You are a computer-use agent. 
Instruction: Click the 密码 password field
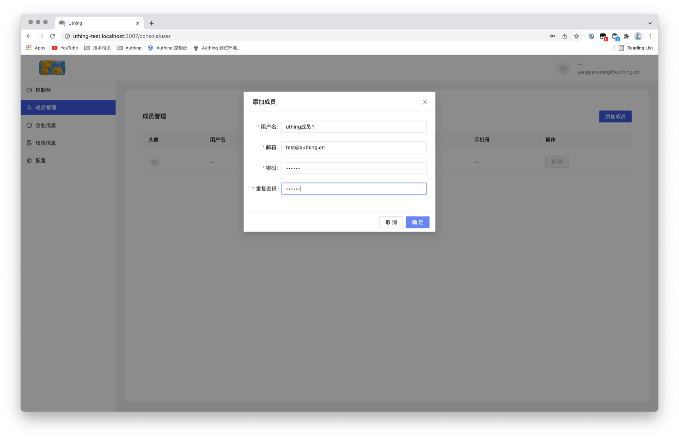tap(354, 168)
